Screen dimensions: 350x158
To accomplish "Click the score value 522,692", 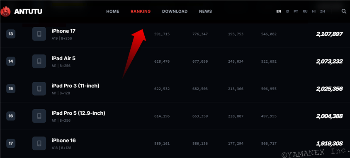I will [x=269, y=61].
